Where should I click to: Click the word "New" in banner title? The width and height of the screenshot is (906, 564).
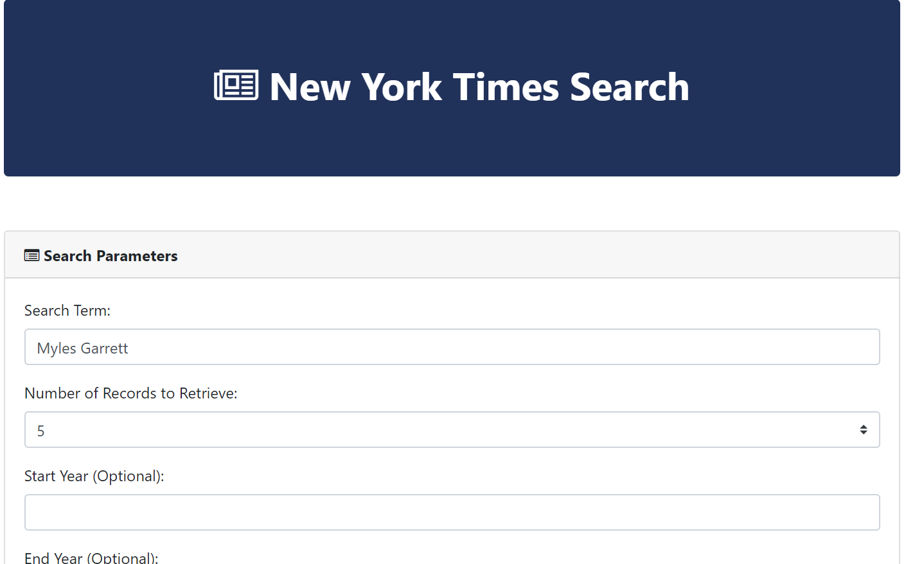pos(310,87)
